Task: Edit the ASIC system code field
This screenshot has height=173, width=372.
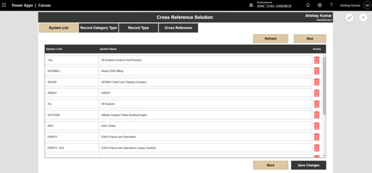Action: 72,126
